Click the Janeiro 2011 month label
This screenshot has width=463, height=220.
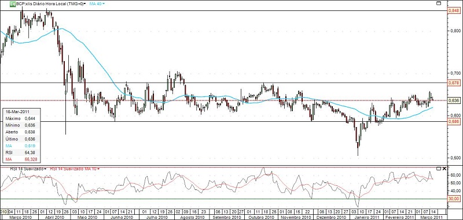[366, 217]
